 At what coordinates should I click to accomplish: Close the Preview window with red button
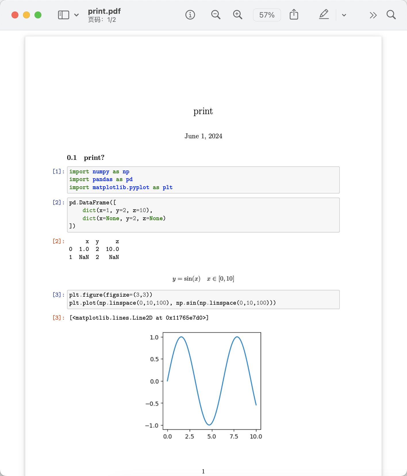coord(15,15)
